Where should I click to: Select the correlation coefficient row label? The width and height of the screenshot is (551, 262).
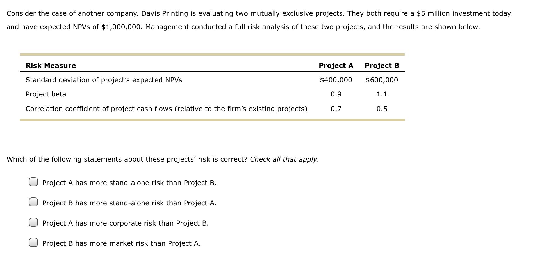point(166,109)
